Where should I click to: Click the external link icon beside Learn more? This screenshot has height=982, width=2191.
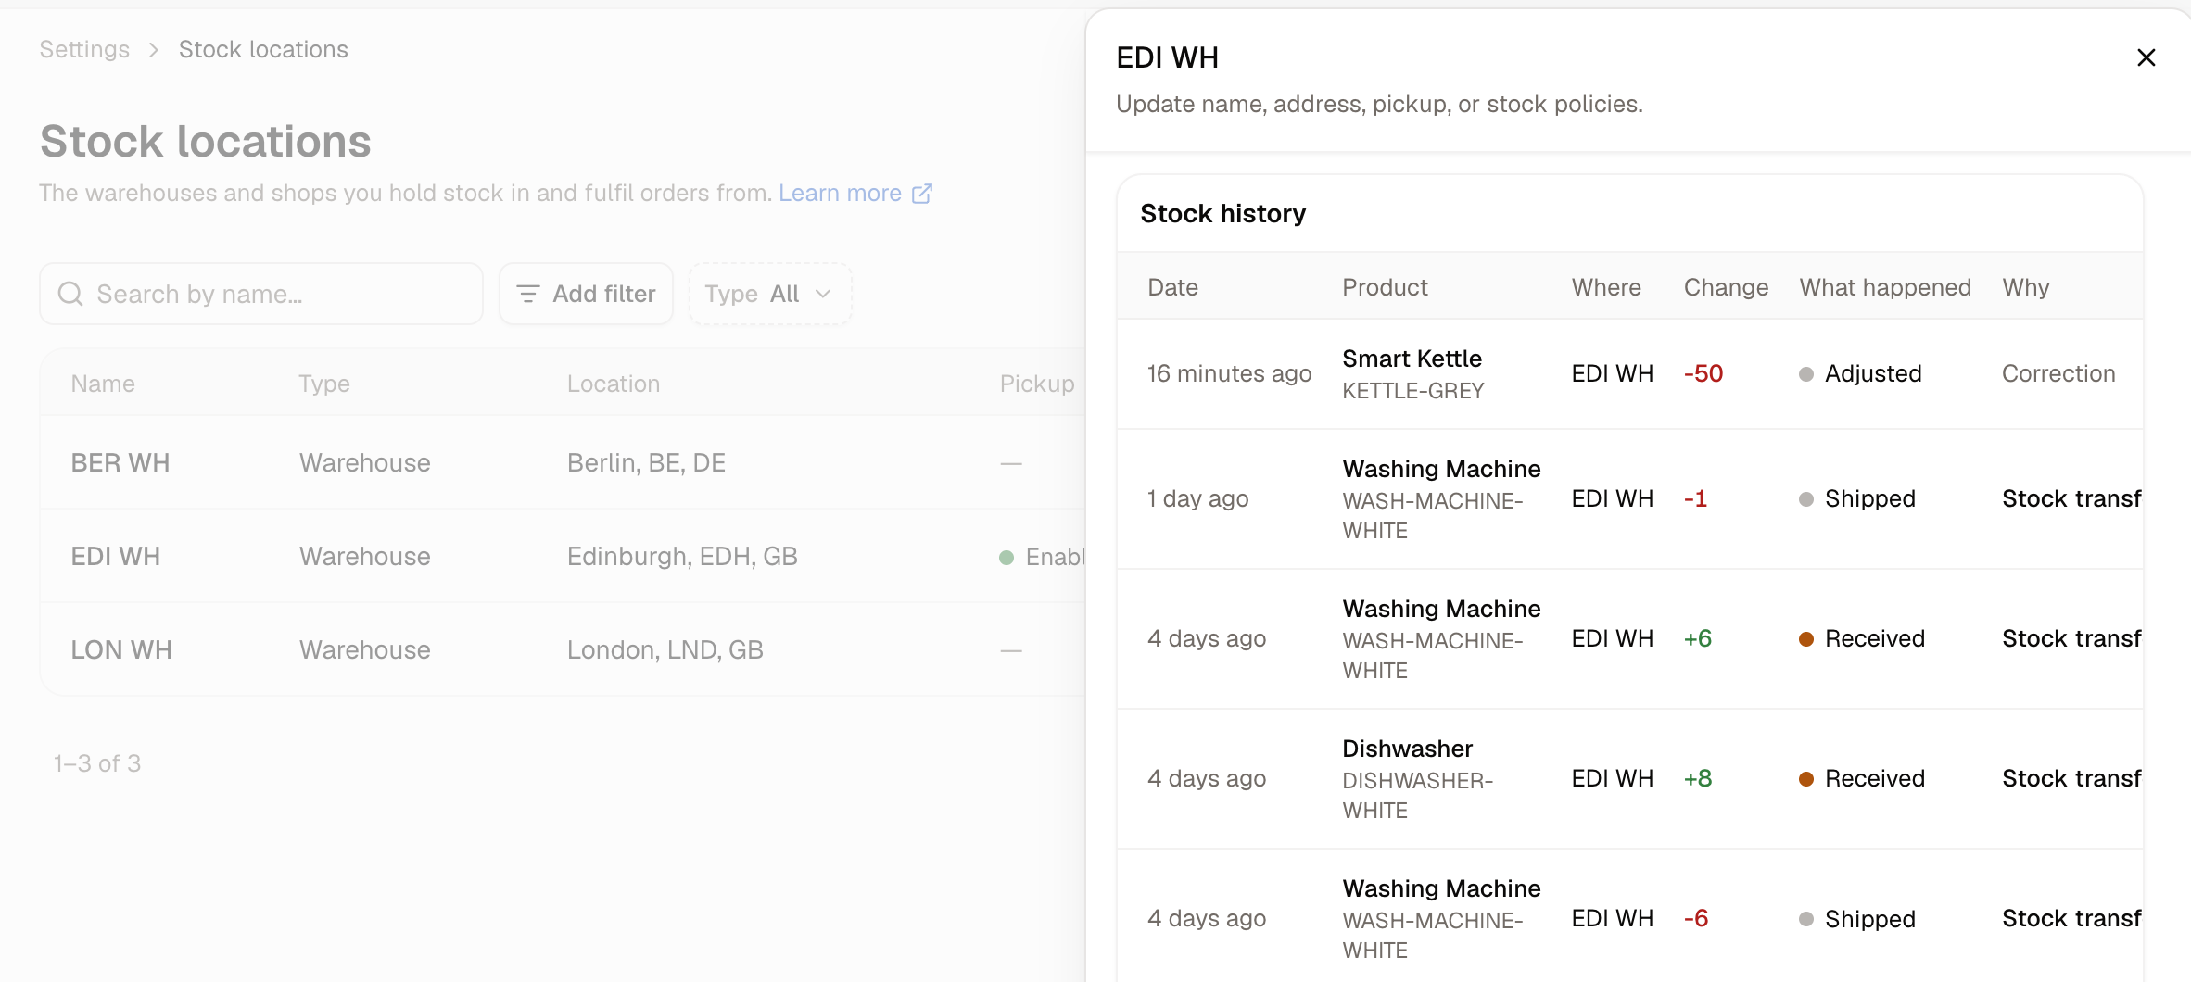click(922, 193)
